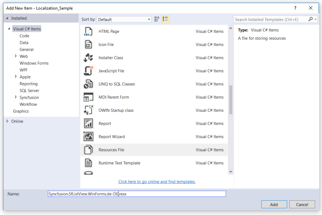Expand the Apple tree node

tap(16, 76)
